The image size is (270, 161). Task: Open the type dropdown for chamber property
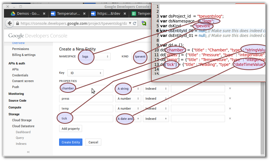pos(128,89)
